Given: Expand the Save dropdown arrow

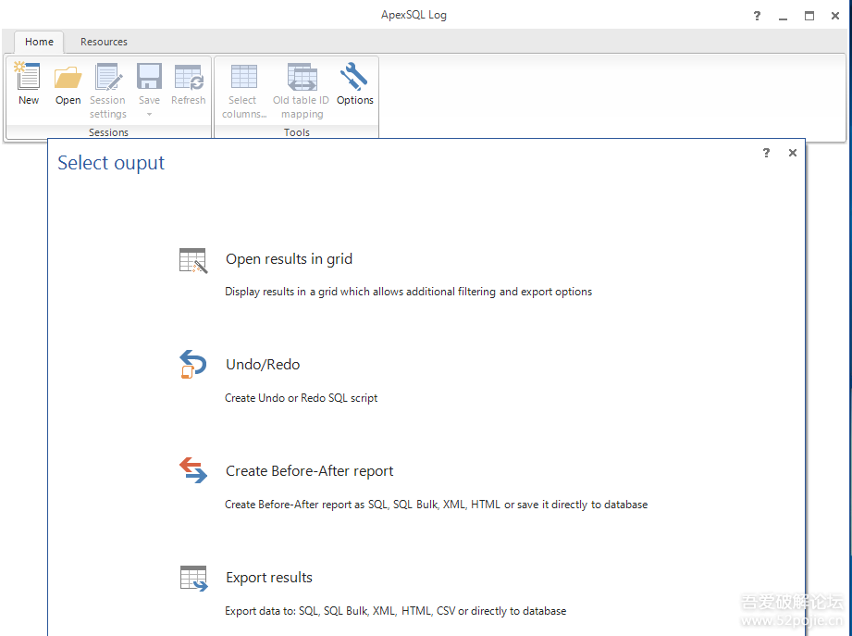Looking at the screenshot, I should 149,114.
